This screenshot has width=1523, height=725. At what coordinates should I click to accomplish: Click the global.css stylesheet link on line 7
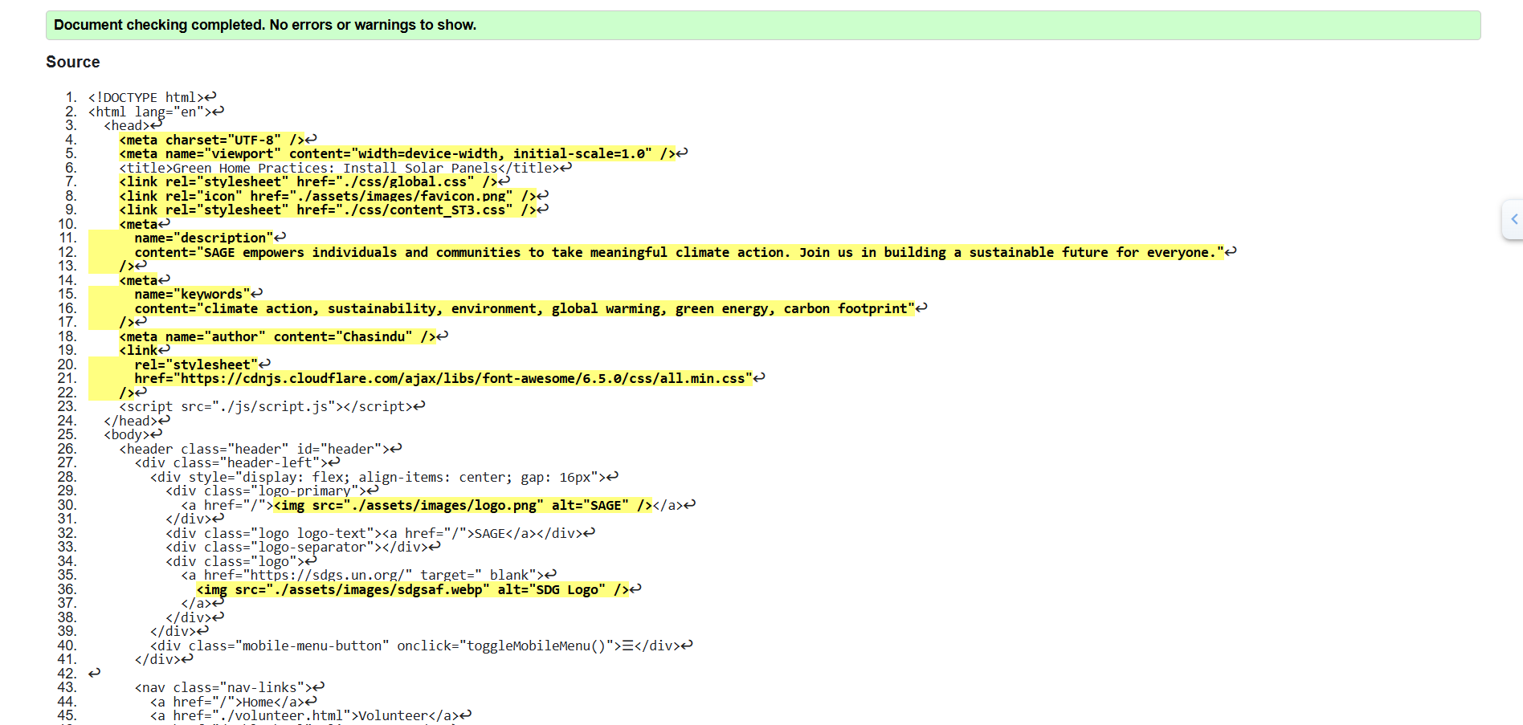click(309, 181)
